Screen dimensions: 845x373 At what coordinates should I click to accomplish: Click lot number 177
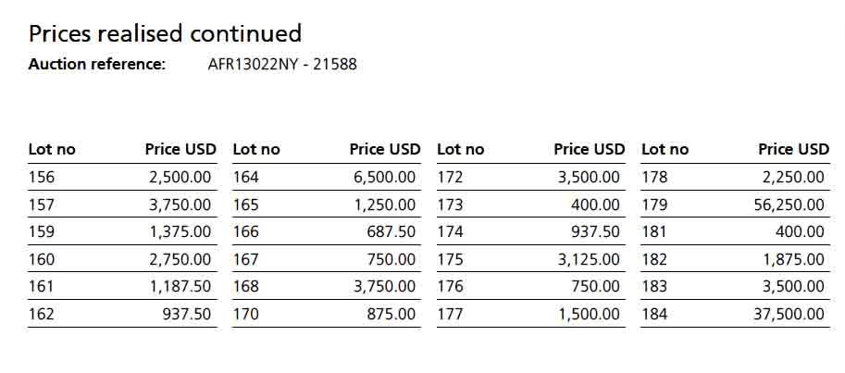pos(450,314)
